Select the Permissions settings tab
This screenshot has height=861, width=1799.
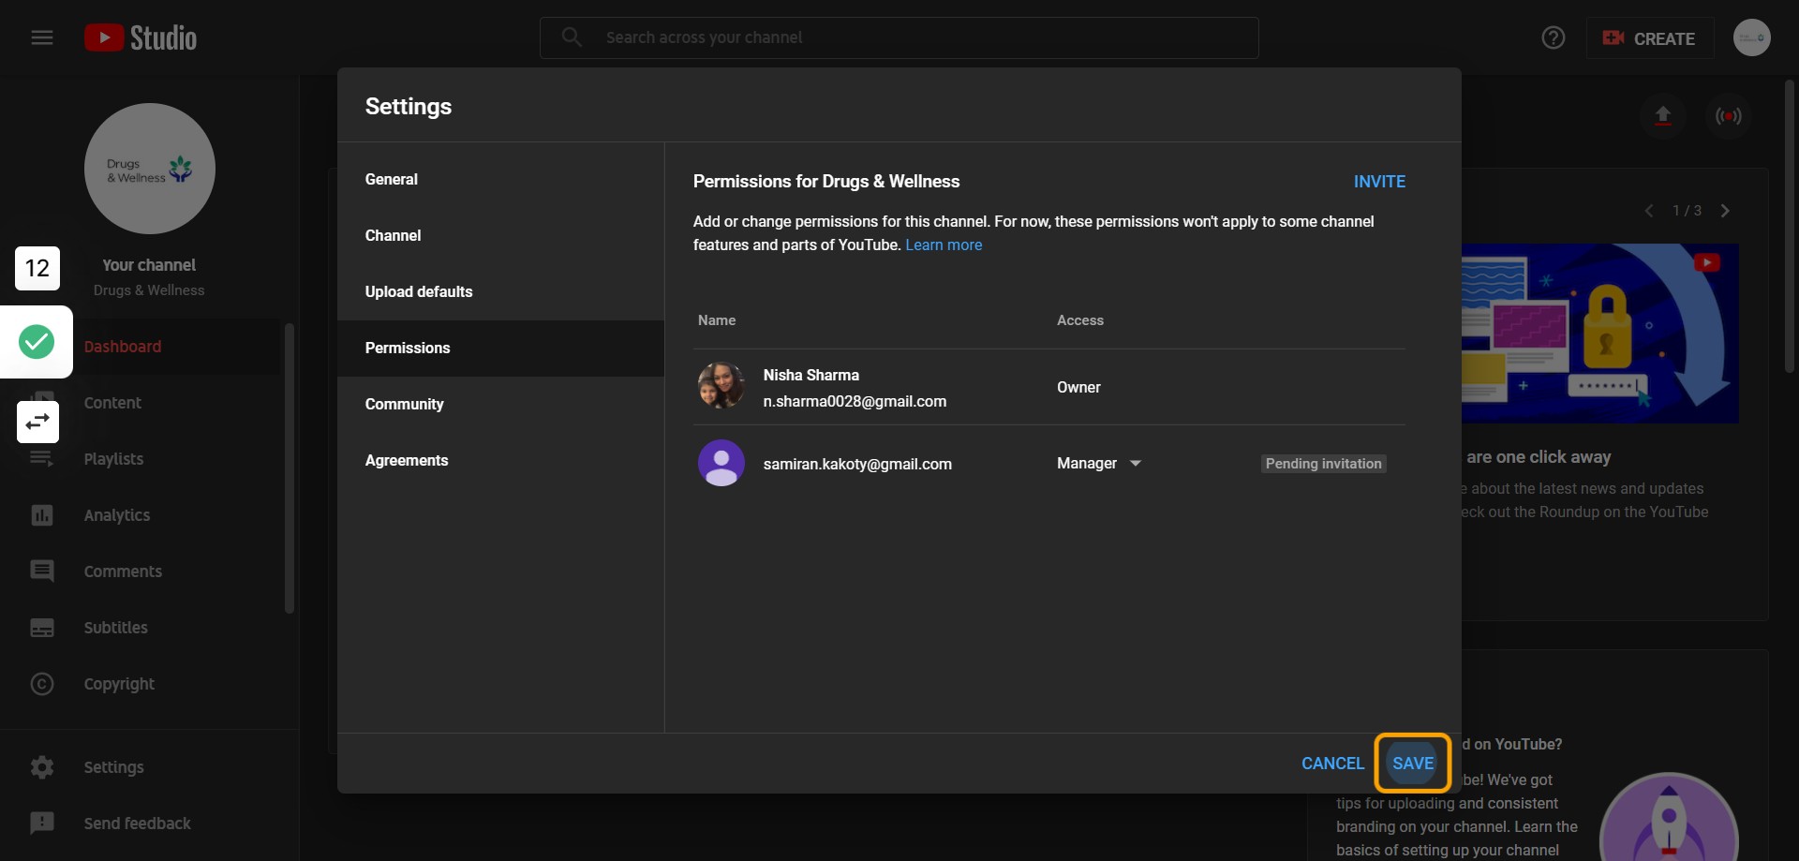(x=500, y=349)
